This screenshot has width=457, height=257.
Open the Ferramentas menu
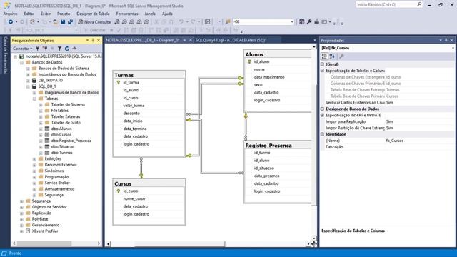pos(127,14)
